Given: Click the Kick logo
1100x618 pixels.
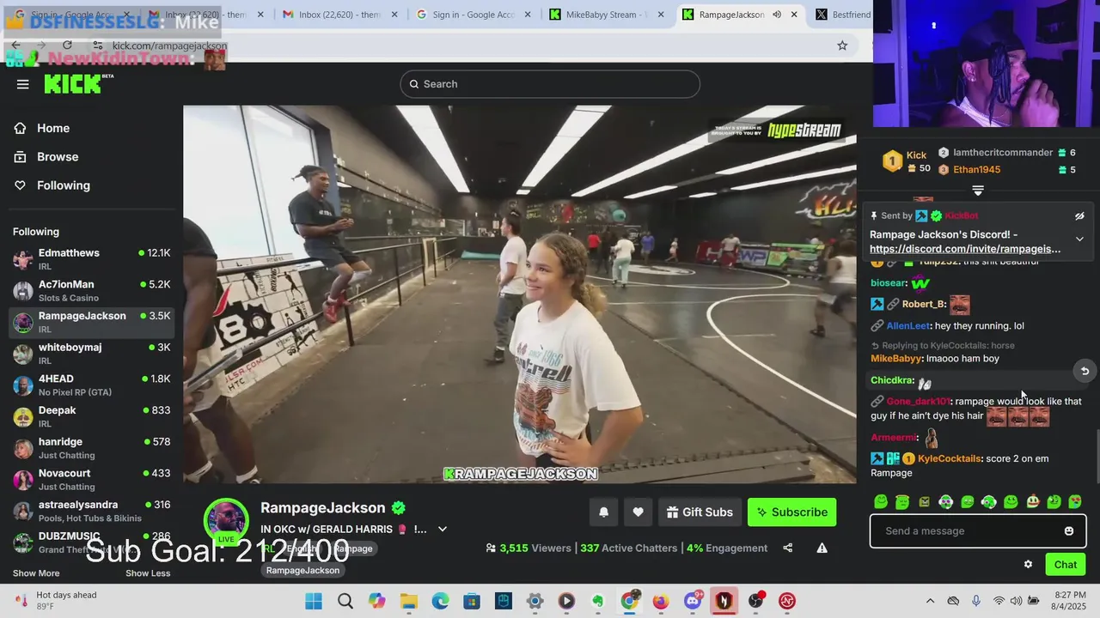Looking at the screenshot, I should pyautogui.click(x=78, y=83).
